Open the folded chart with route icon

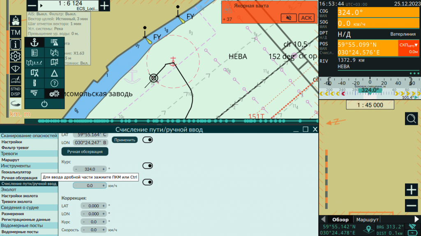[54, 53]
